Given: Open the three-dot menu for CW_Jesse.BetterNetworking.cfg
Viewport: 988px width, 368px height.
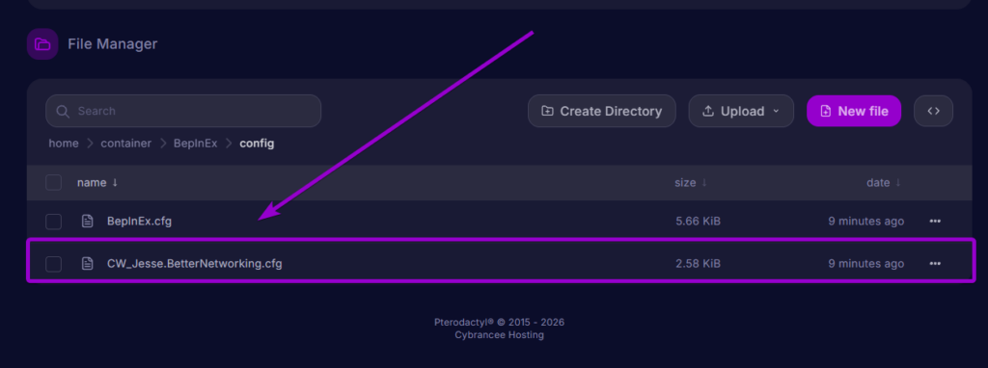Looking at the screenshot, I should pyautogui.click(x=935, y=264).
